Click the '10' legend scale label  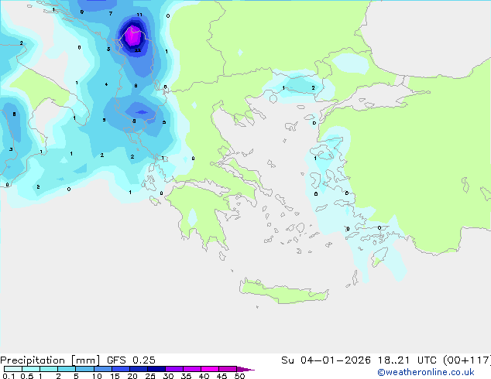[x=97, y=376]
